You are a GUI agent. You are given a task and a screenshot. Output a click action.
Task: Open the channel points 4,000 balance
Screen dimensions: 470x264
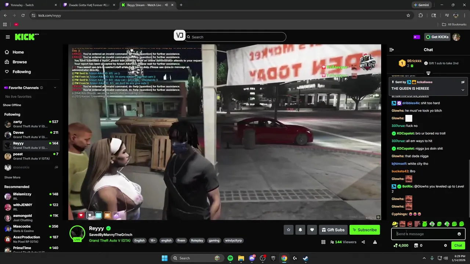click(x=401, y=246)
